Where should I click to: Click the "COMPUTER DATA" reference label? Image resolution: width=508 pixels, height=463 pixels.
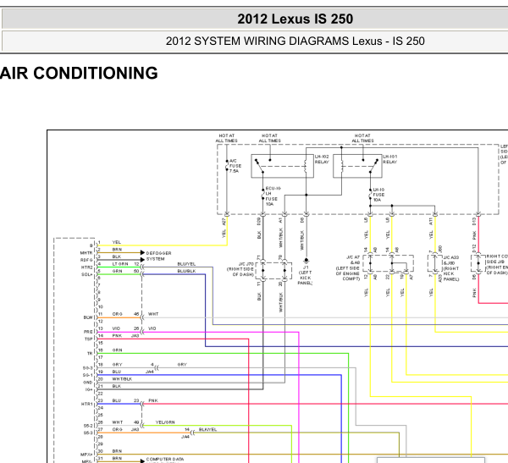165,459
